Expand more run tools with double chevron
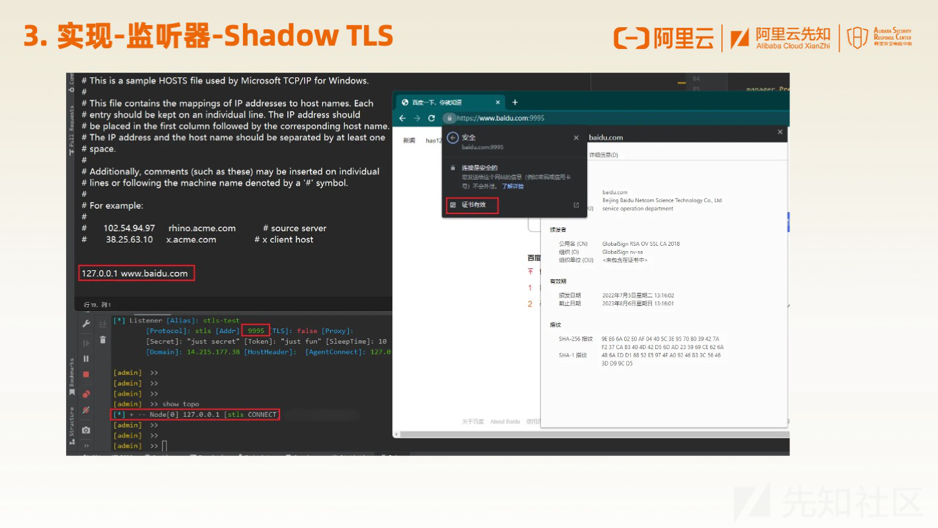The width and height of the screenshot is (938, 528). coord(86,446)
